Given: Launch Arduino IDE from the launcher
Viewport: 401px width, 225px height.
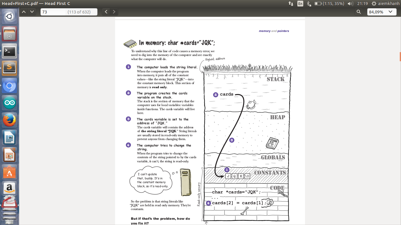Looking at the screenshot, I should pos(9,103).
